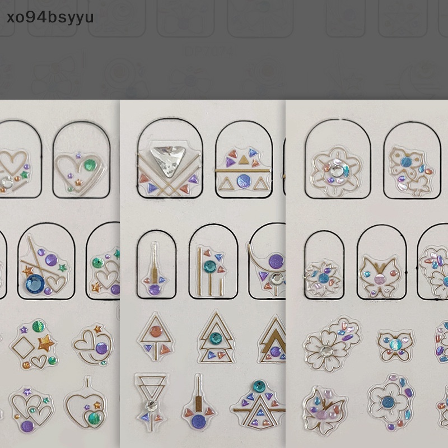Click butterfly nail design with blue center gem

pyautogui.click(x=412, y=160)
